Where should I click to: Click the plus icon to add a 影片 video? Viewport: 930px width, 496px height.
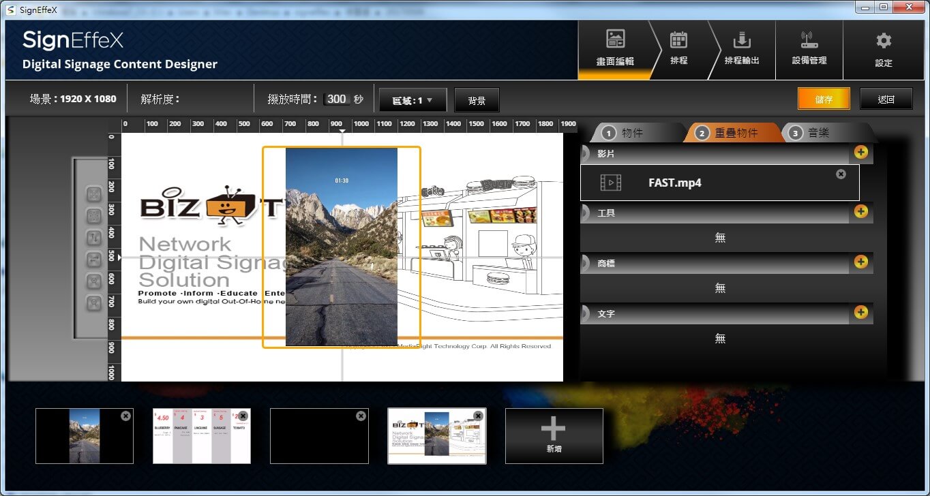pos(860,152)
